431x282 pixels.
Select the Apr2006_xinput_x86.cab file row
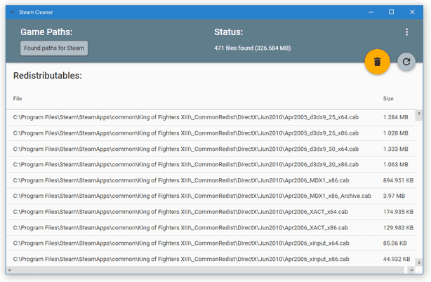point(211,259)
